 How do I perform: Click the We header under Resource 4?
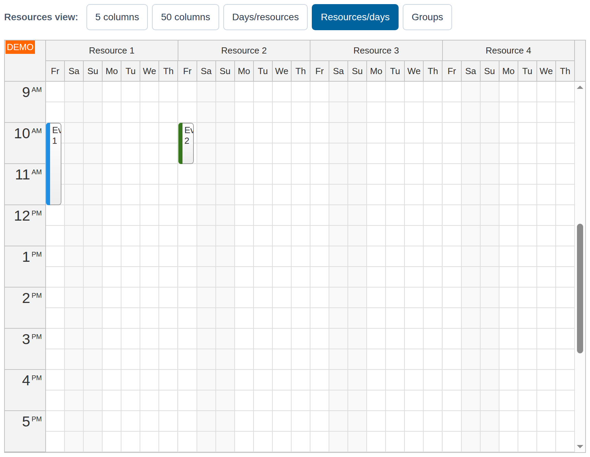546,71
